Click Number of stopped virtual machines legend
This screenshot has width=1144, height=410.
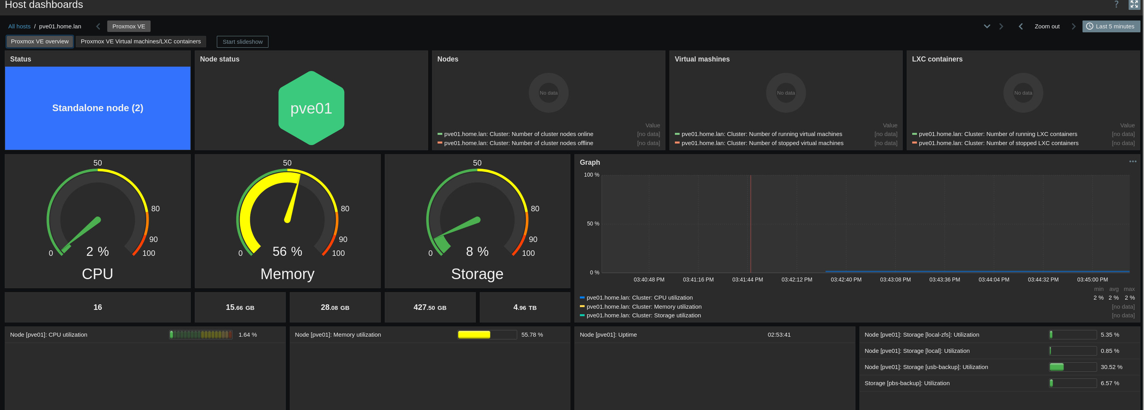click(x=759, y=143)
